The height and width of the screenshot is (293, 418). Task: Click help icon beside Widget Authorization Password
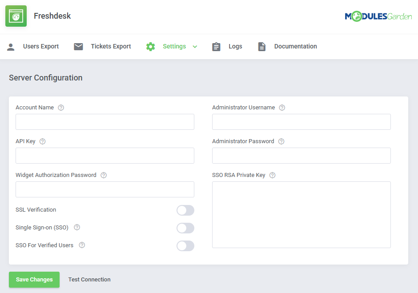[x=104, y=175]
